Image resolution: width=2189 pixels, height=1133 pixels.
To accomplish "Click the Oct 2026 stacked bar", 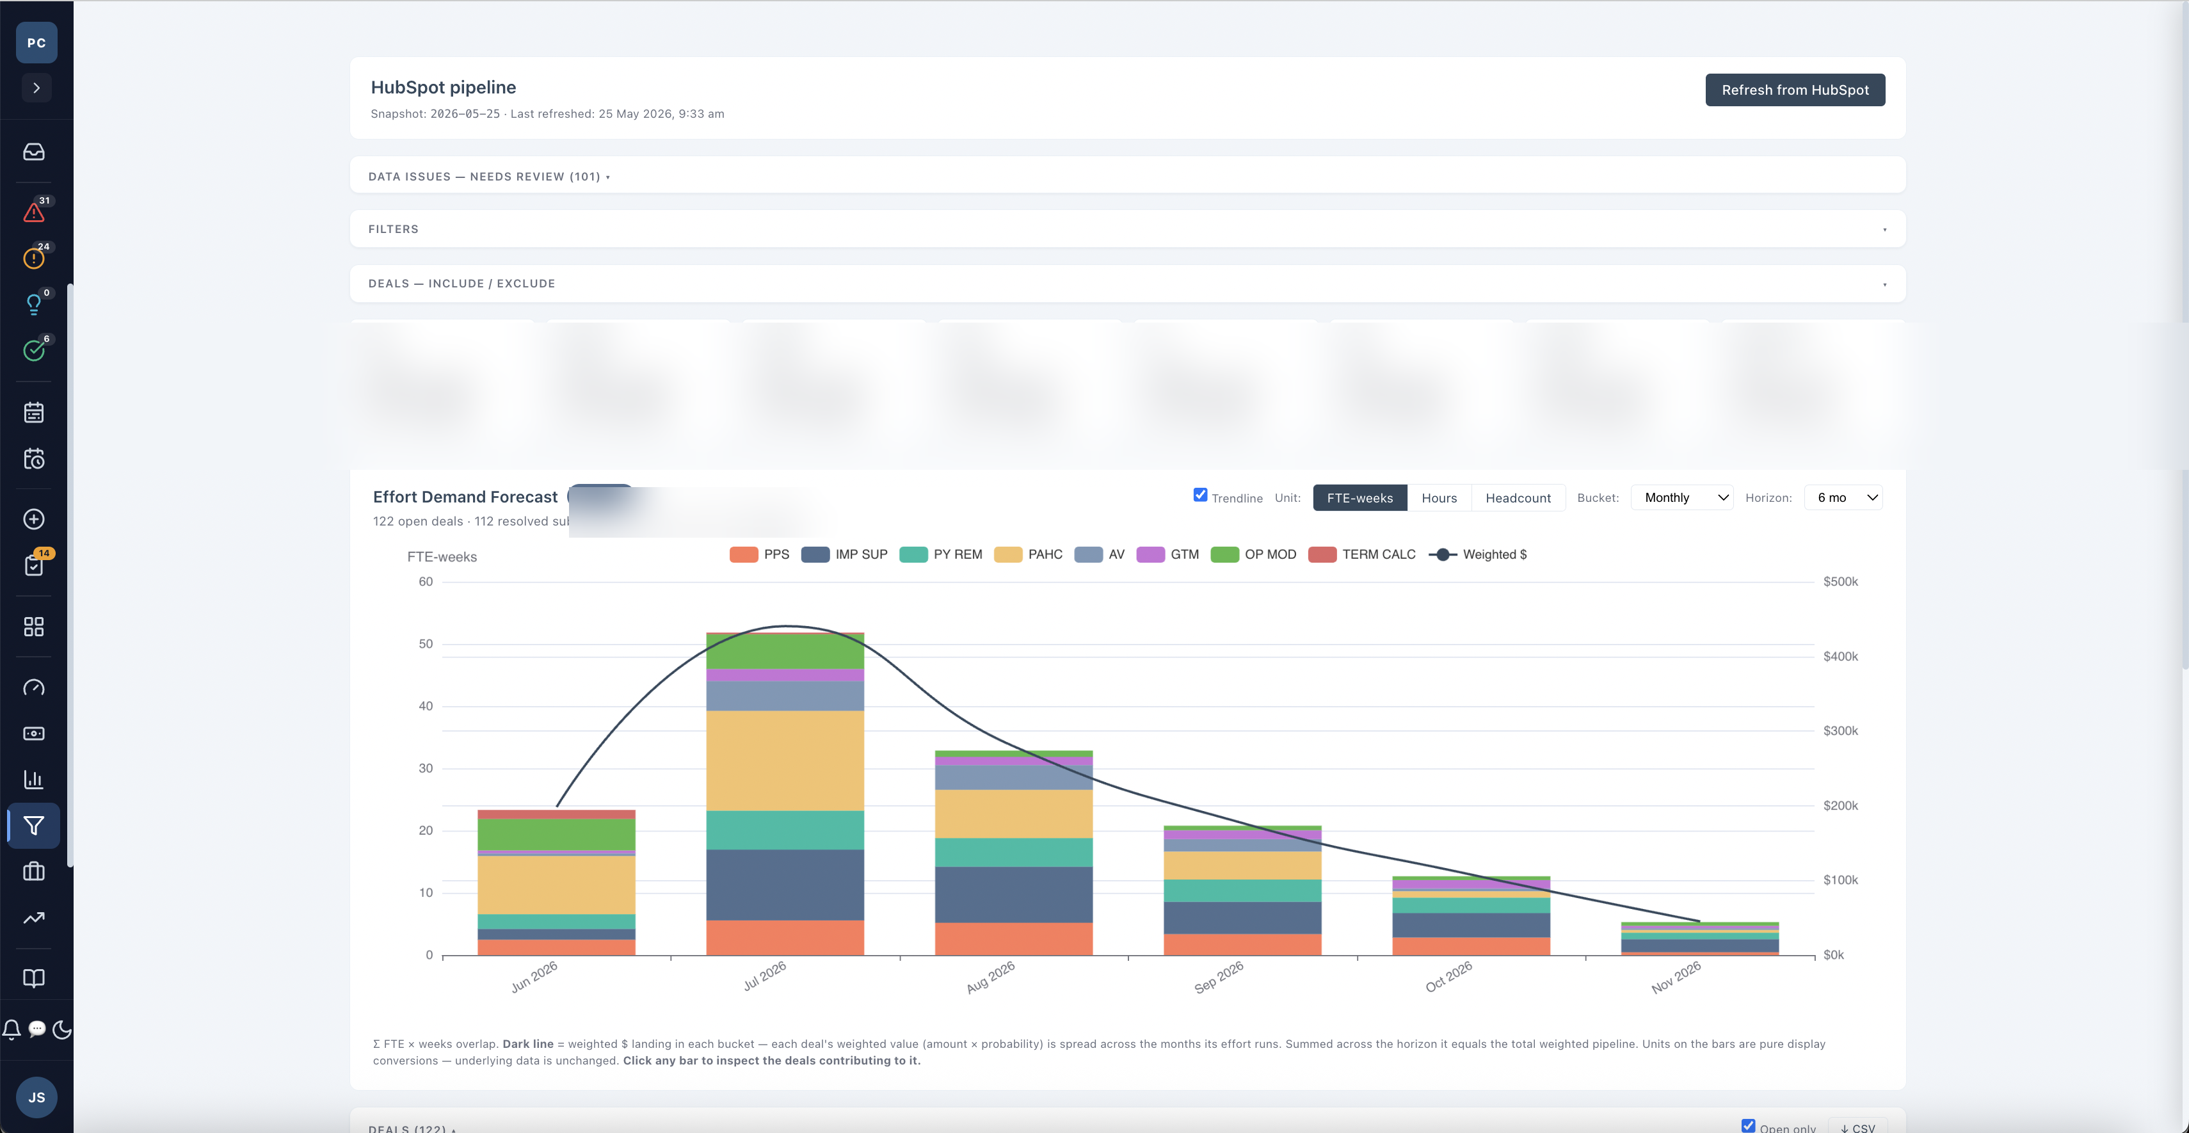I will point(1471,915).
